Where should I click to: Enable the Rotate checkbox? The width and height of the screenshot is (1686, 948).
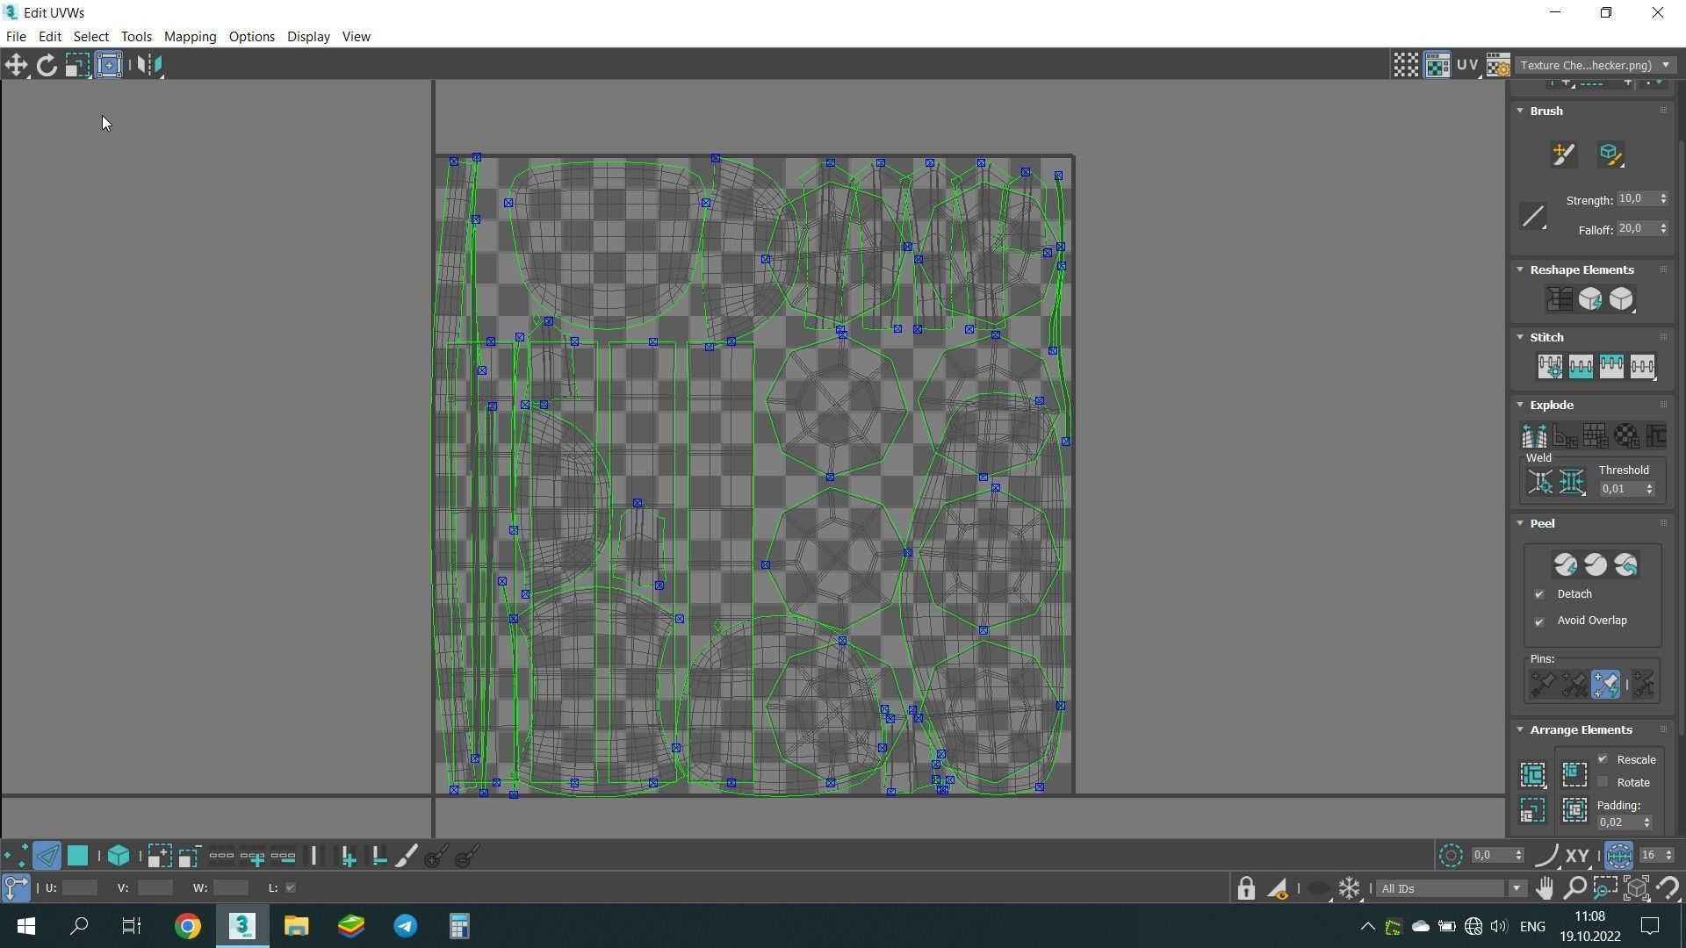(x=1603, y=782)
